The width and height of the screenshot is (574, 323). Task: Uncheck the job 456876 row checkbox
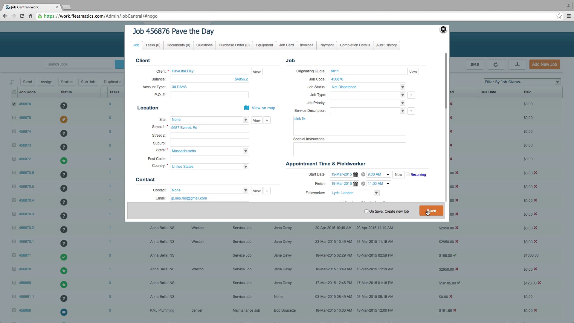coord(14,104)
